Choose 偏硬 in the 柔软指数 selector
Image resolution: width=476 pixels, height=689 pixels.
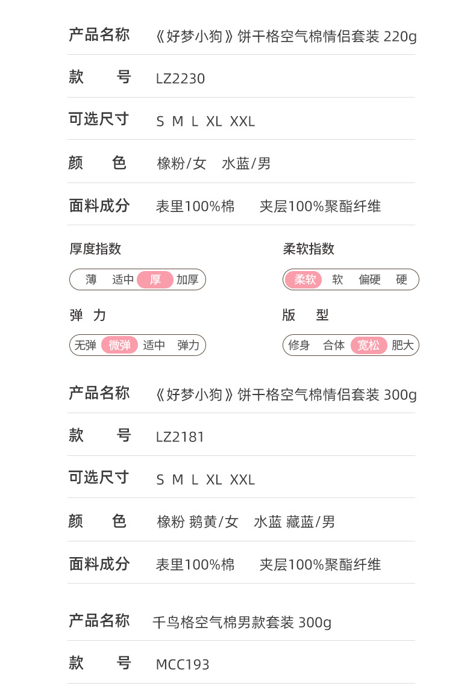[x=369, y=279]
